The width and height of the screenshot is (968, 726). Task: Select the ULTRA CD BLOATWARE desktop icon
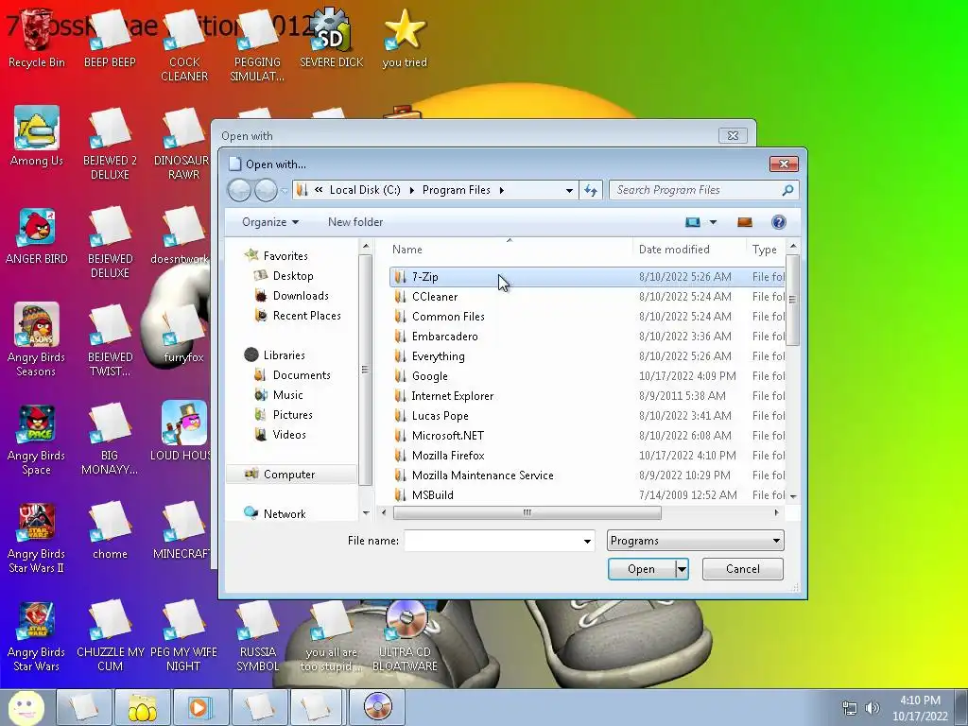pyautogui.click(x=405, y=637)
